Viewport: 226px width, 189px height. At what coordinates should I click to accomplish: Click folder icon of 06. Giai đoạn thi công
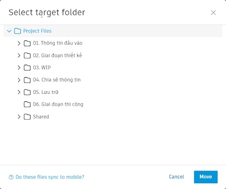click(x=27, y=104)
